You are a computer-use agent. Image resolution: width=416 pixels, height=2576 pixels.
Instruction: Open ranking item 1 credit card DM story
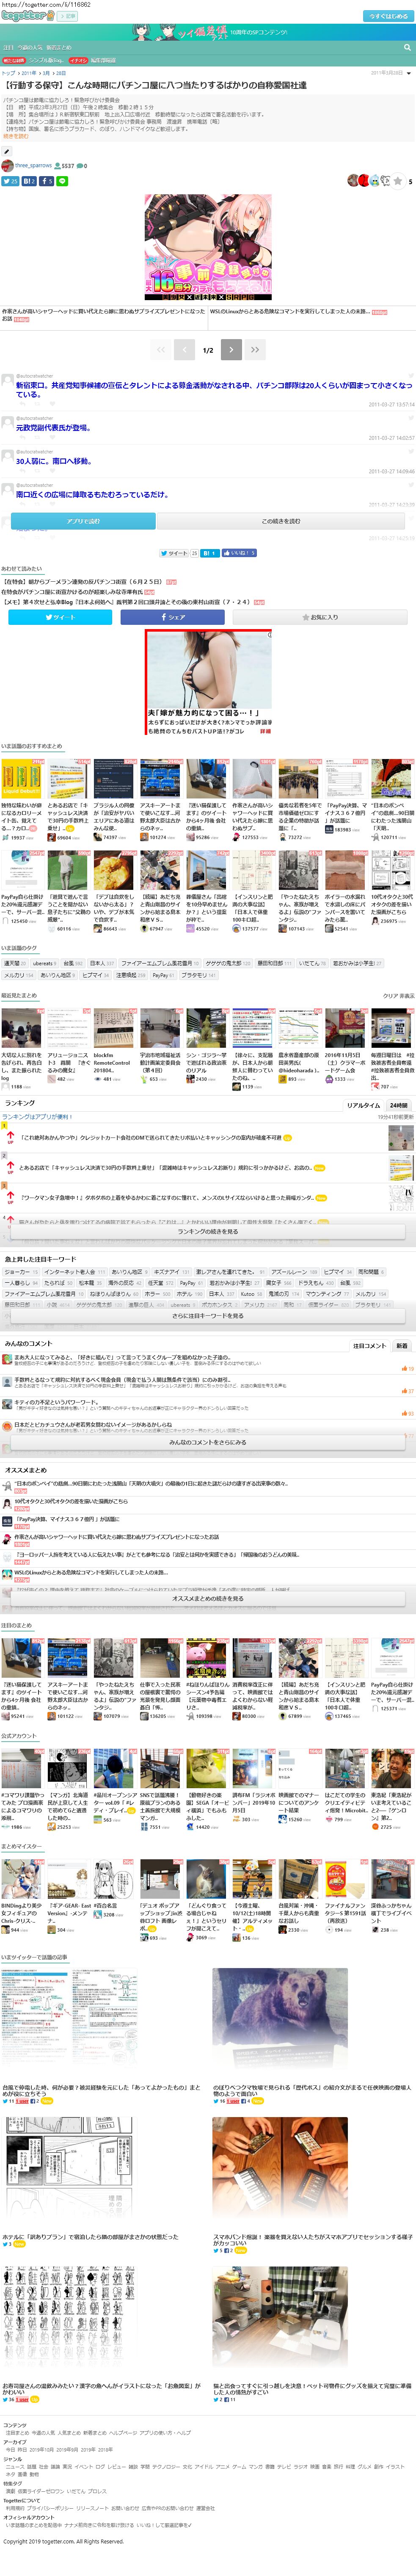(x=150, y=1138)
